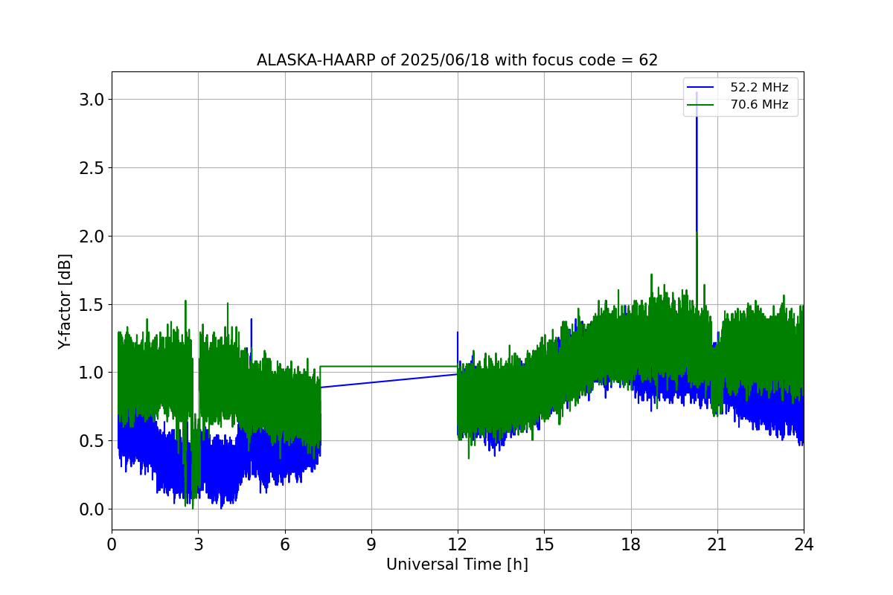Click the 15 tick on time axis
893x595 pixels.
(x=544, y=544)
